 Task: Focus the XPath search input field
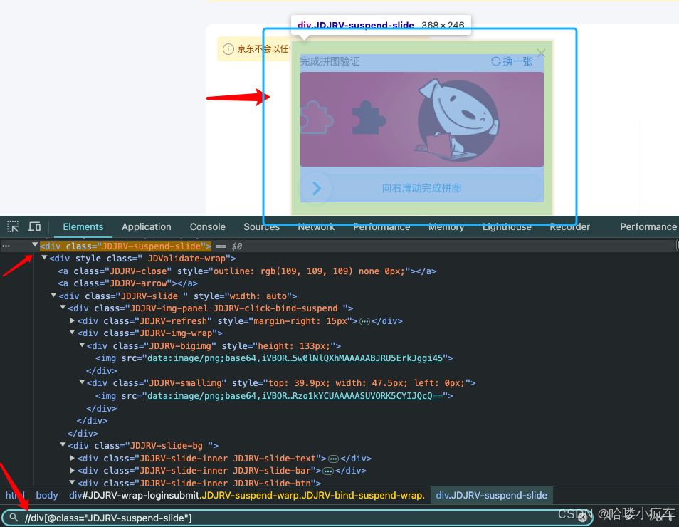pyautogui.click(x=297, y=518)
